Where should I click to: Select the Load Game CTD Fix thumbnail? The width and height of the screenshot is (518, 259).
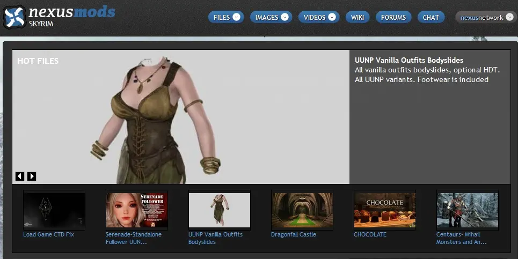coord(54,210)
